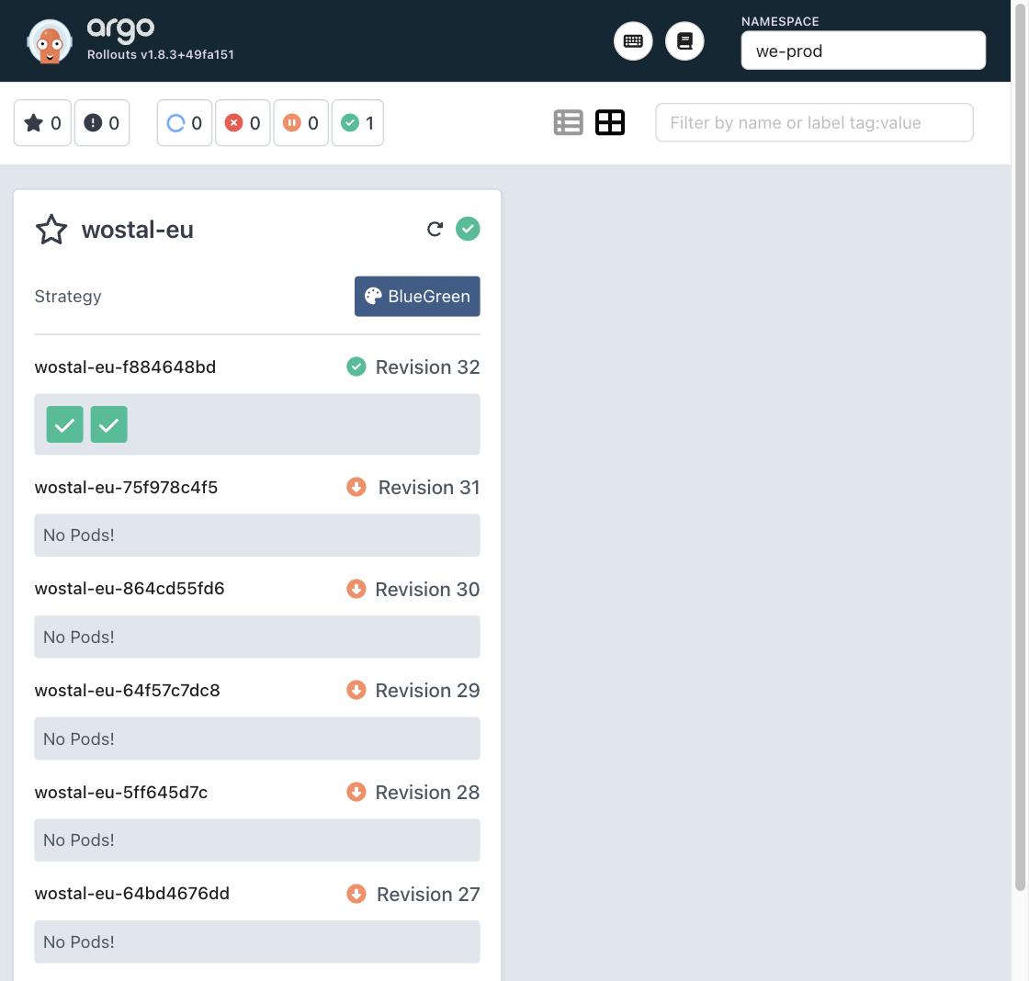Screen dimensions: 1029x981
Task: Focus the filter by name input field
Action: click(x=814, y=123)
